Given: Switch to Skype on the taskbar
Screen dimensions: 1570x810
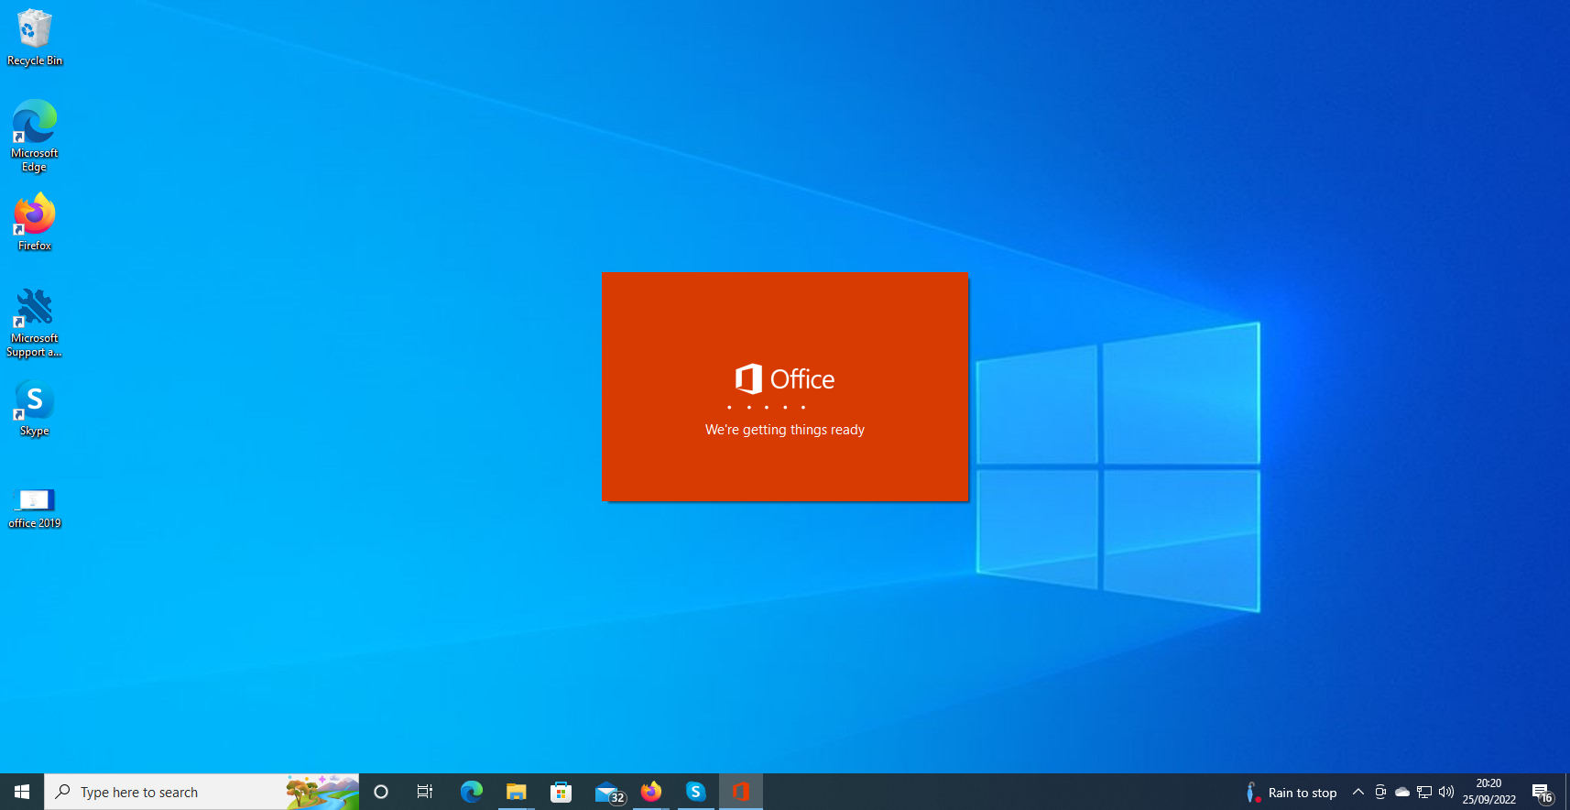Looking at the screenshot, I should coord(696,792).
